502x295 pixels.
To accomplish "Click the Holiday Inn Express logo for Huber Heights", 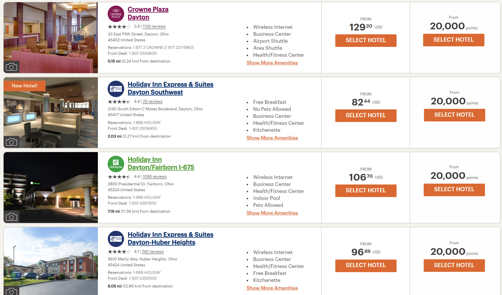I will pyautogui.click(x=116, y=239).
